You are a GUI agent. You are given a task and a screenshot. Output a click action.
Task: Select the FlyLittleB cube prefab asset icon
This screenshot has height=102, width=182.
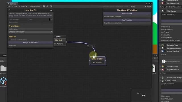[x=3, y=81]
